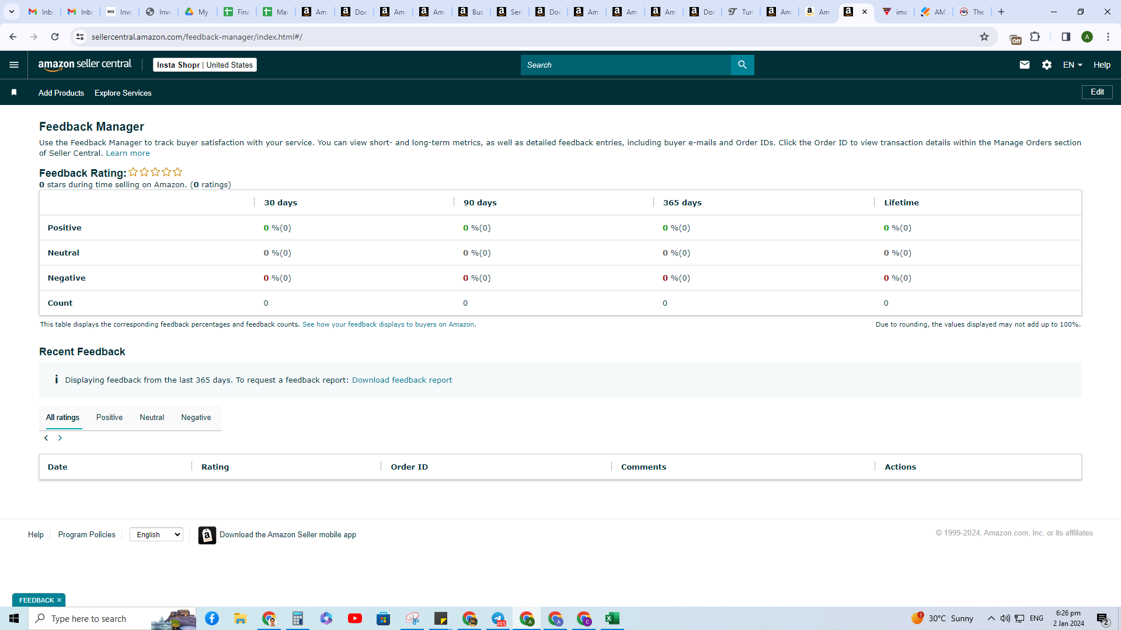Open the Chrome extensions puzzle icon

point(1035,37)
